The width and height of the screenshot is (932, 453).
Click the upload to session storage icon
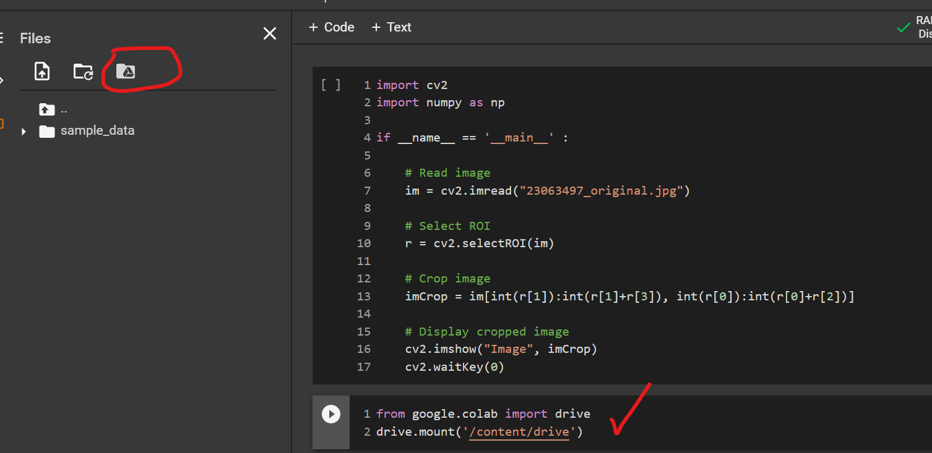pyautogui.click(x=41, y=72)
